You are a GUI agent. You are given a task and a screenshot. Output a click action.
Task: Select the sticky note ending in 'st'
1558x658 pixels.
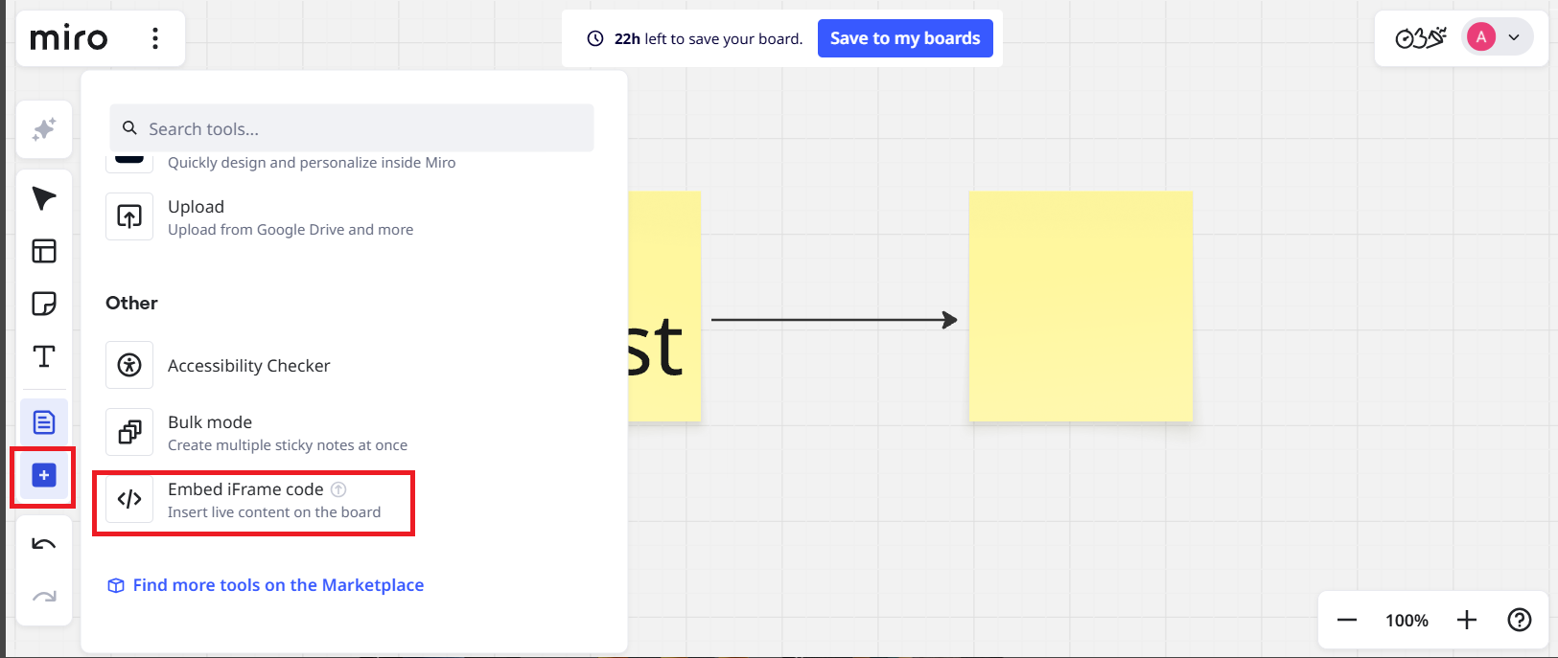pyautogui.click(x=664, y=306)
